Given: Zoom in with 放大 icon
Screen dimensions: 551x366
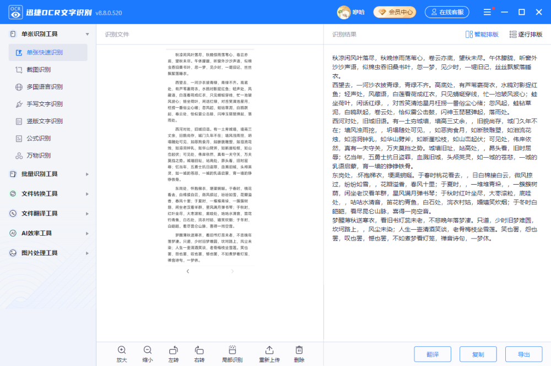Looking at the screenshot, I should tap(122, 350).
